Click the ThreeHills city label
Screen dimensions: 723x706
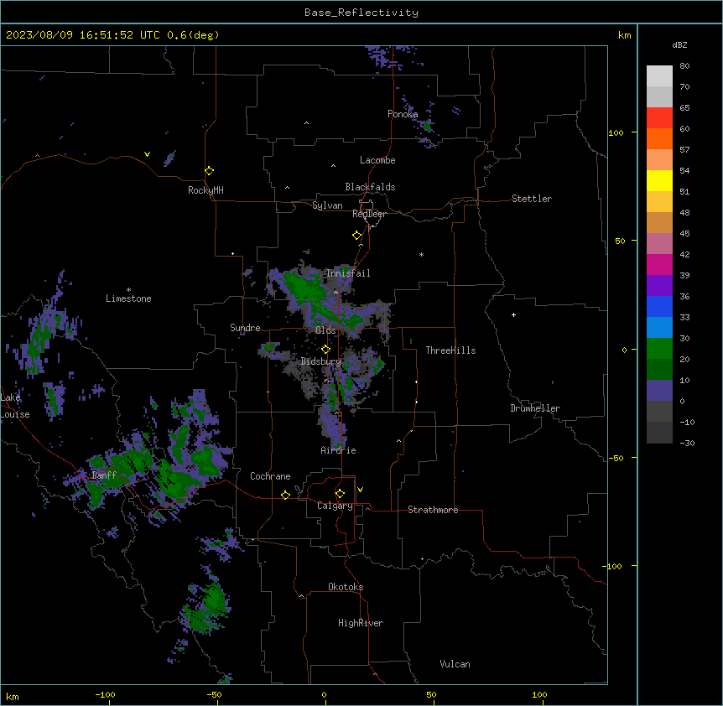coord(450,350)
